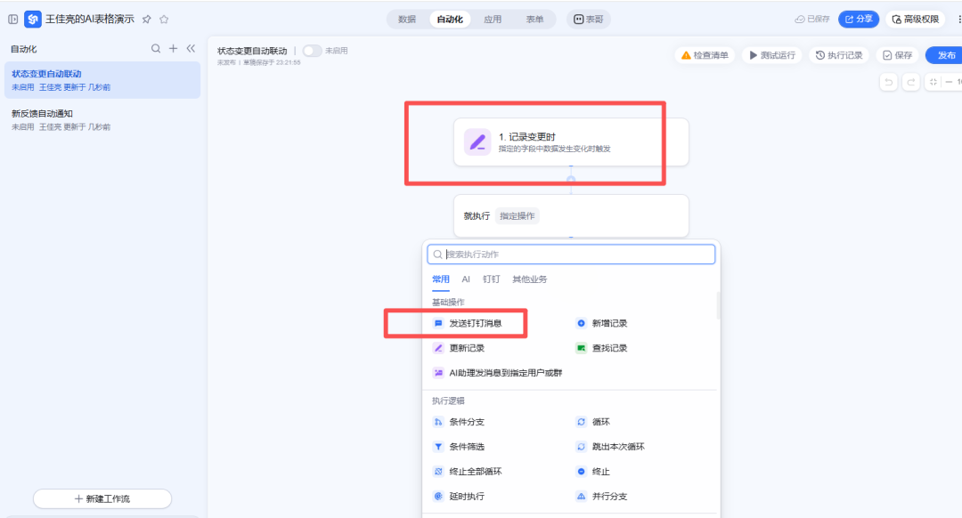Click the connector add-step dot below the trigger
The image size is (962, 518).
click(x=571, y=180)
